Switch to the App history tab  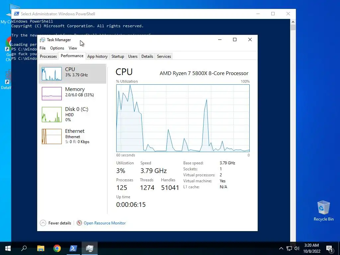97,56
